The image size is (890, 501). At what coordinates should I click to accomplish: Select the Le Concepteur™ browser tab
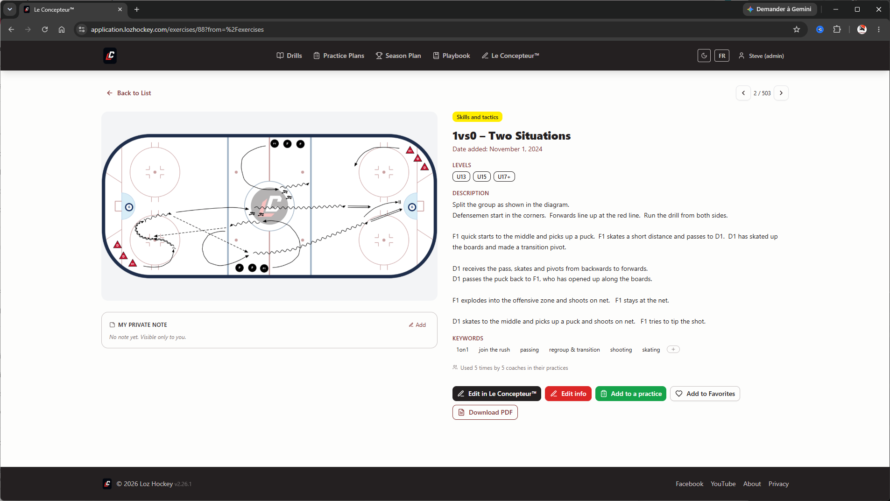pos(73,9)
